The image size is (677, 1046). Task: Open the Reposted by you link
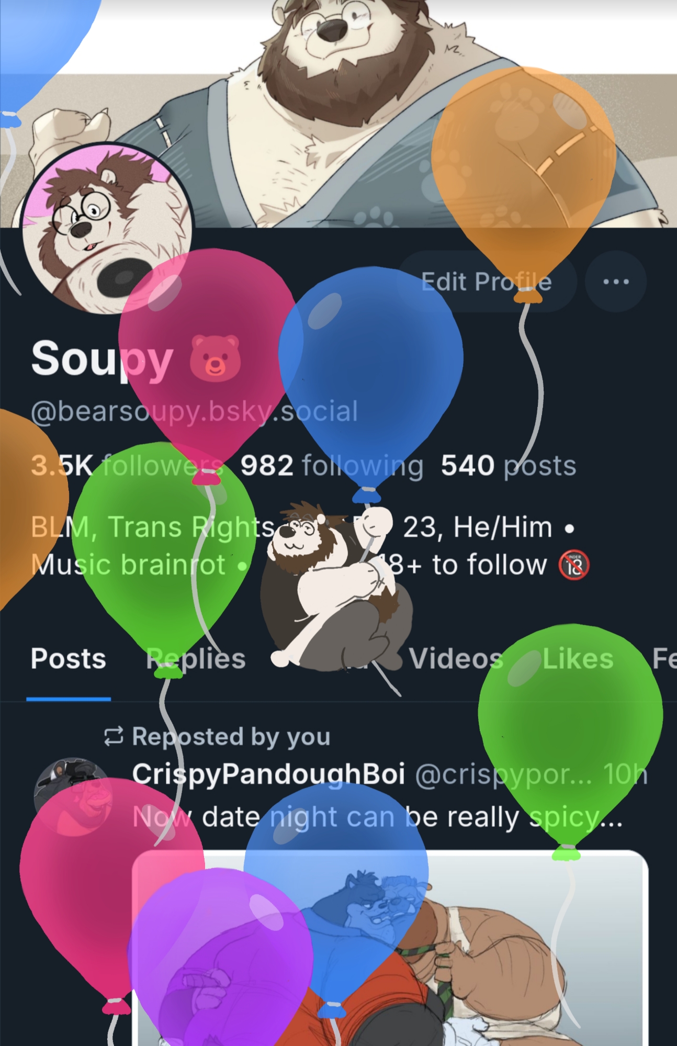[x=231, y=736]
